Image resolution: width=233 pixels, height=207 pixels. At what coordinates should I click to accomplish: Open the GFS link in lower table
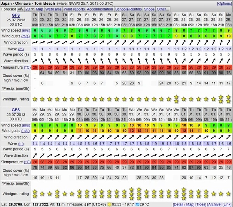[x=16, y=110]
